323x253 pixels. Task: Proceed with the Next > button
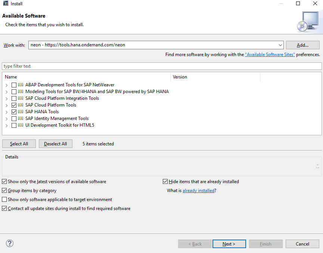[229, 244]
